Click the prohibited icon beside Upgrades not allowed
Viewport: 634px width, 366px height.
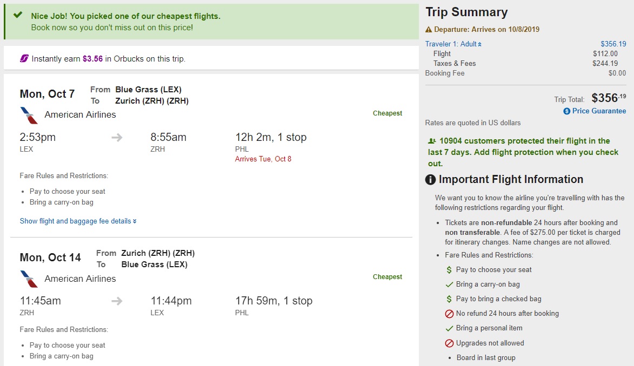449,343
